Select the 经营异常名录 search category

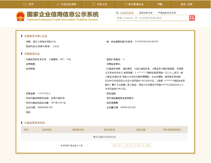pos(146,13)
